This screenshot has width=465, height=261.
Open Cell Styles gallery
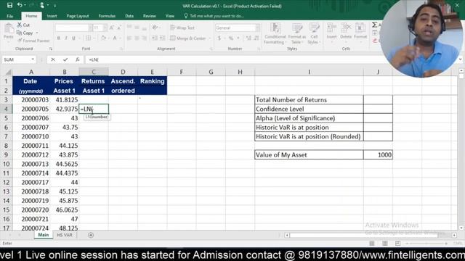314,33
